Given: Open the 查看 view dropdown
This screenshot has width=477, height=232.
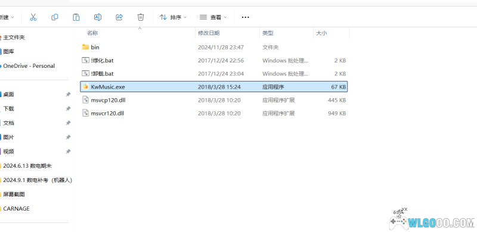Looking at the screenshot, I should pyautogui.click(x=213, y=17).
